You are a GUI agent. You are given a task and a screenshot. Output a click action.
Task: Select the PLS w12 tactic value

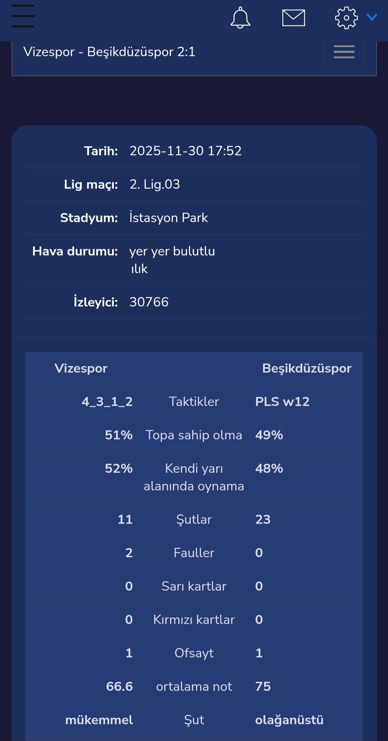282,402
